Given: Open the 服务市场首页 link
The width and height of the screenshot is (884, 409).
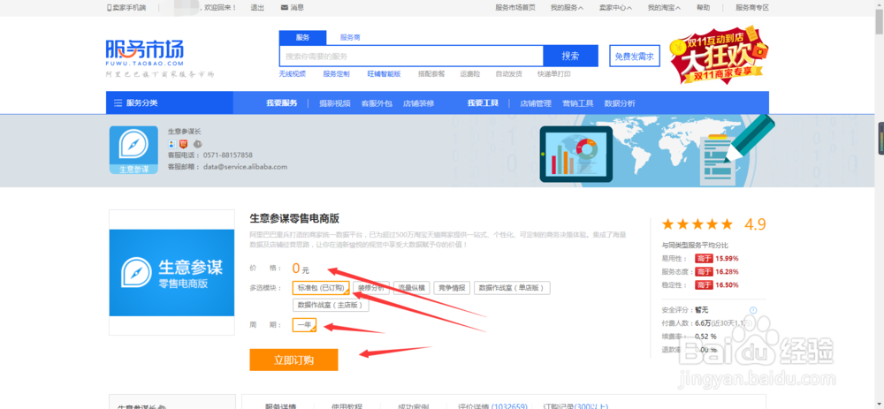Looking at the screenshot, I should pos(515,7).
